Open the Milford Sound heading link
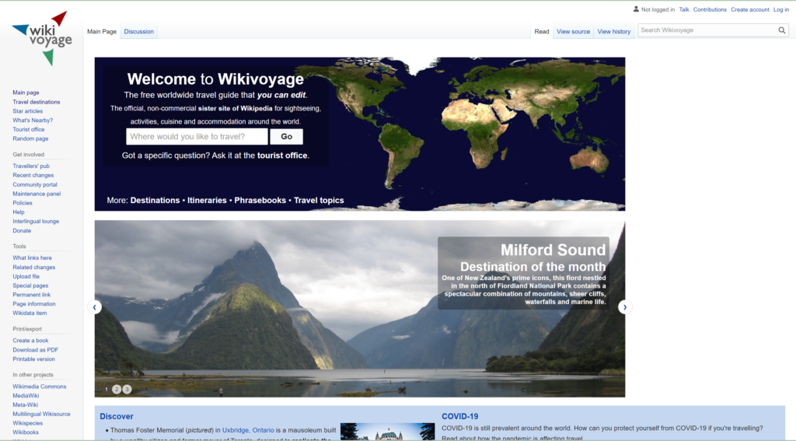The height and width of the screenshot is (441, 796). tap(553, 250)
